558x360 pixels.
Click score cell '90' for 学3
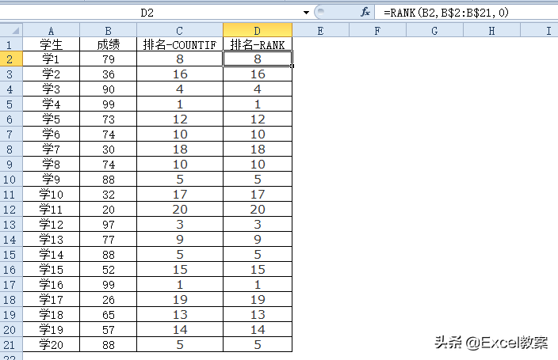pos(108,89)
